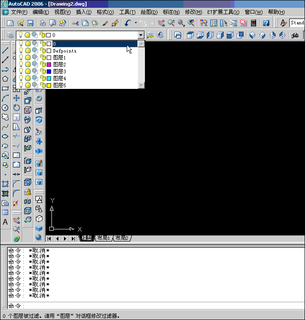Screen dimensions: 305x320
Task: Open the Help question mark
Action: (266, 23)
